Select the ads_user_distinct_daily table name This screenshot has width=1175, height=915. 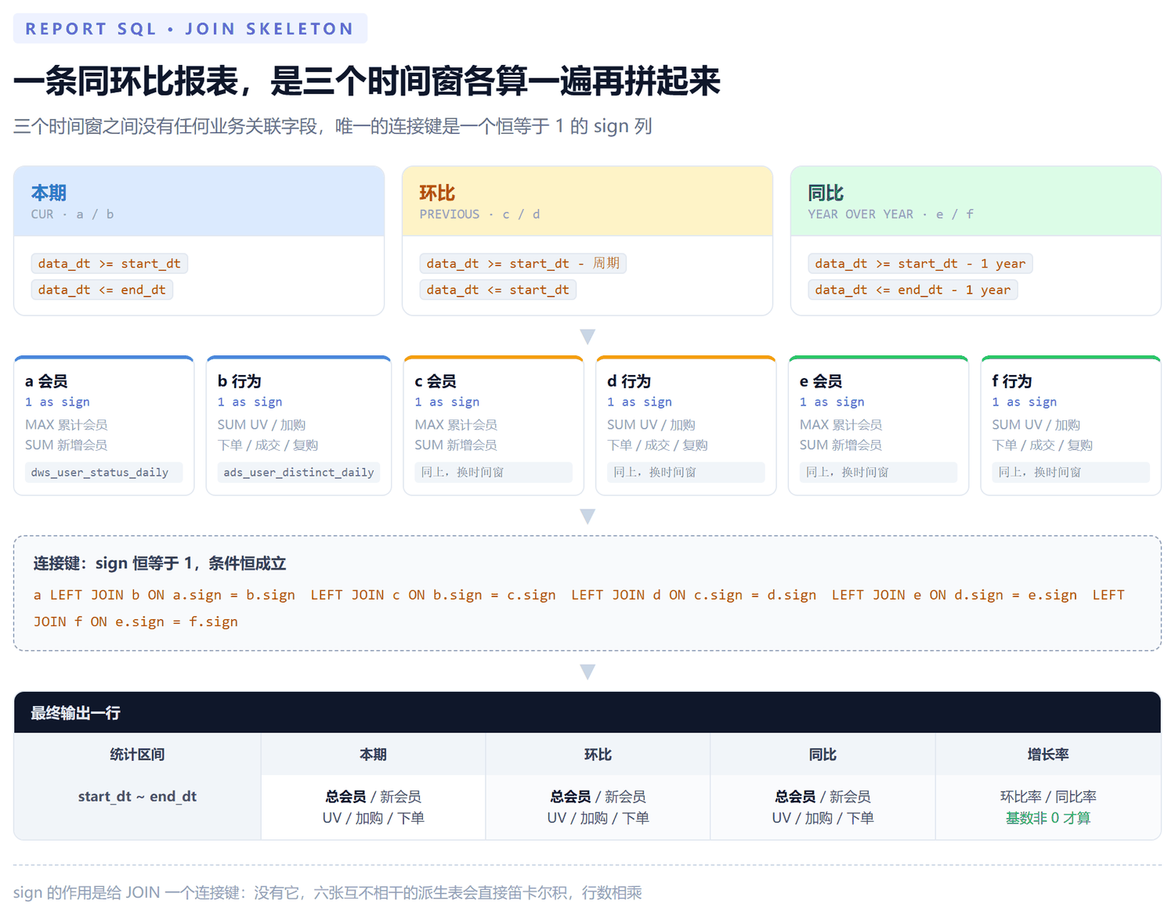pyautogui.click(x=298, y=472)
